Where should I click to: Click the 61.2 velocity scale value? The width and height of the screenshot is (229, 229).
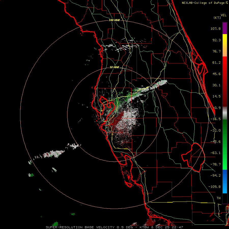coord(217,63)
